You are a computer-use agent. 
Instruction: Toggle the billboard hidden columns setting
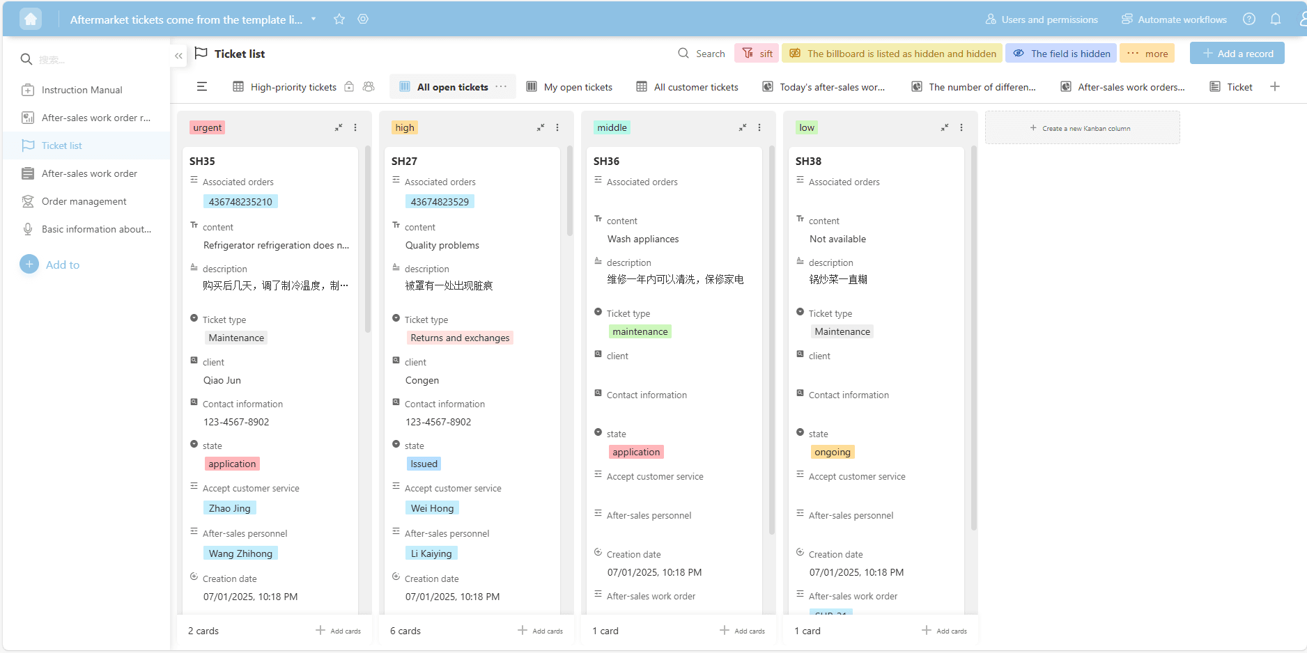892,54
